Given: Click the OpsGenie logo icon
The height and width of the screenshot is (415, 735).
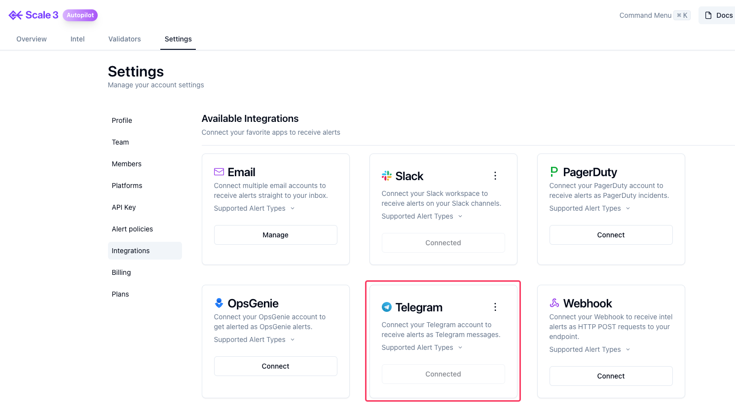Looking at the screenshot, I should click(x=219, y=303).
